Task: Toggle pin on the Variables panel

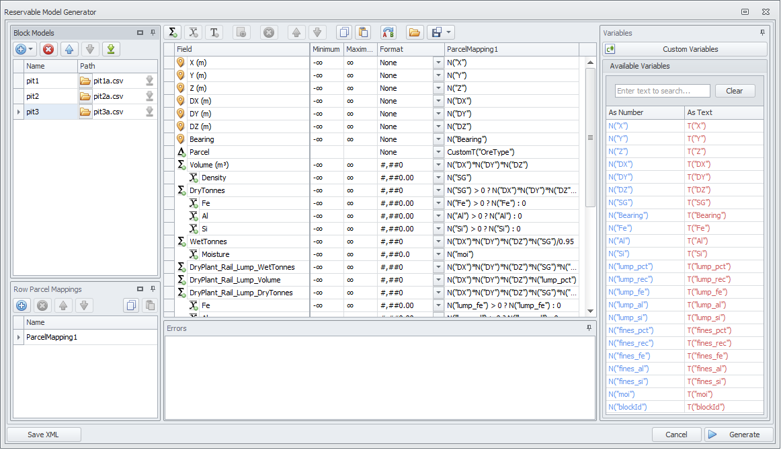Action: (x=762, y=32)
